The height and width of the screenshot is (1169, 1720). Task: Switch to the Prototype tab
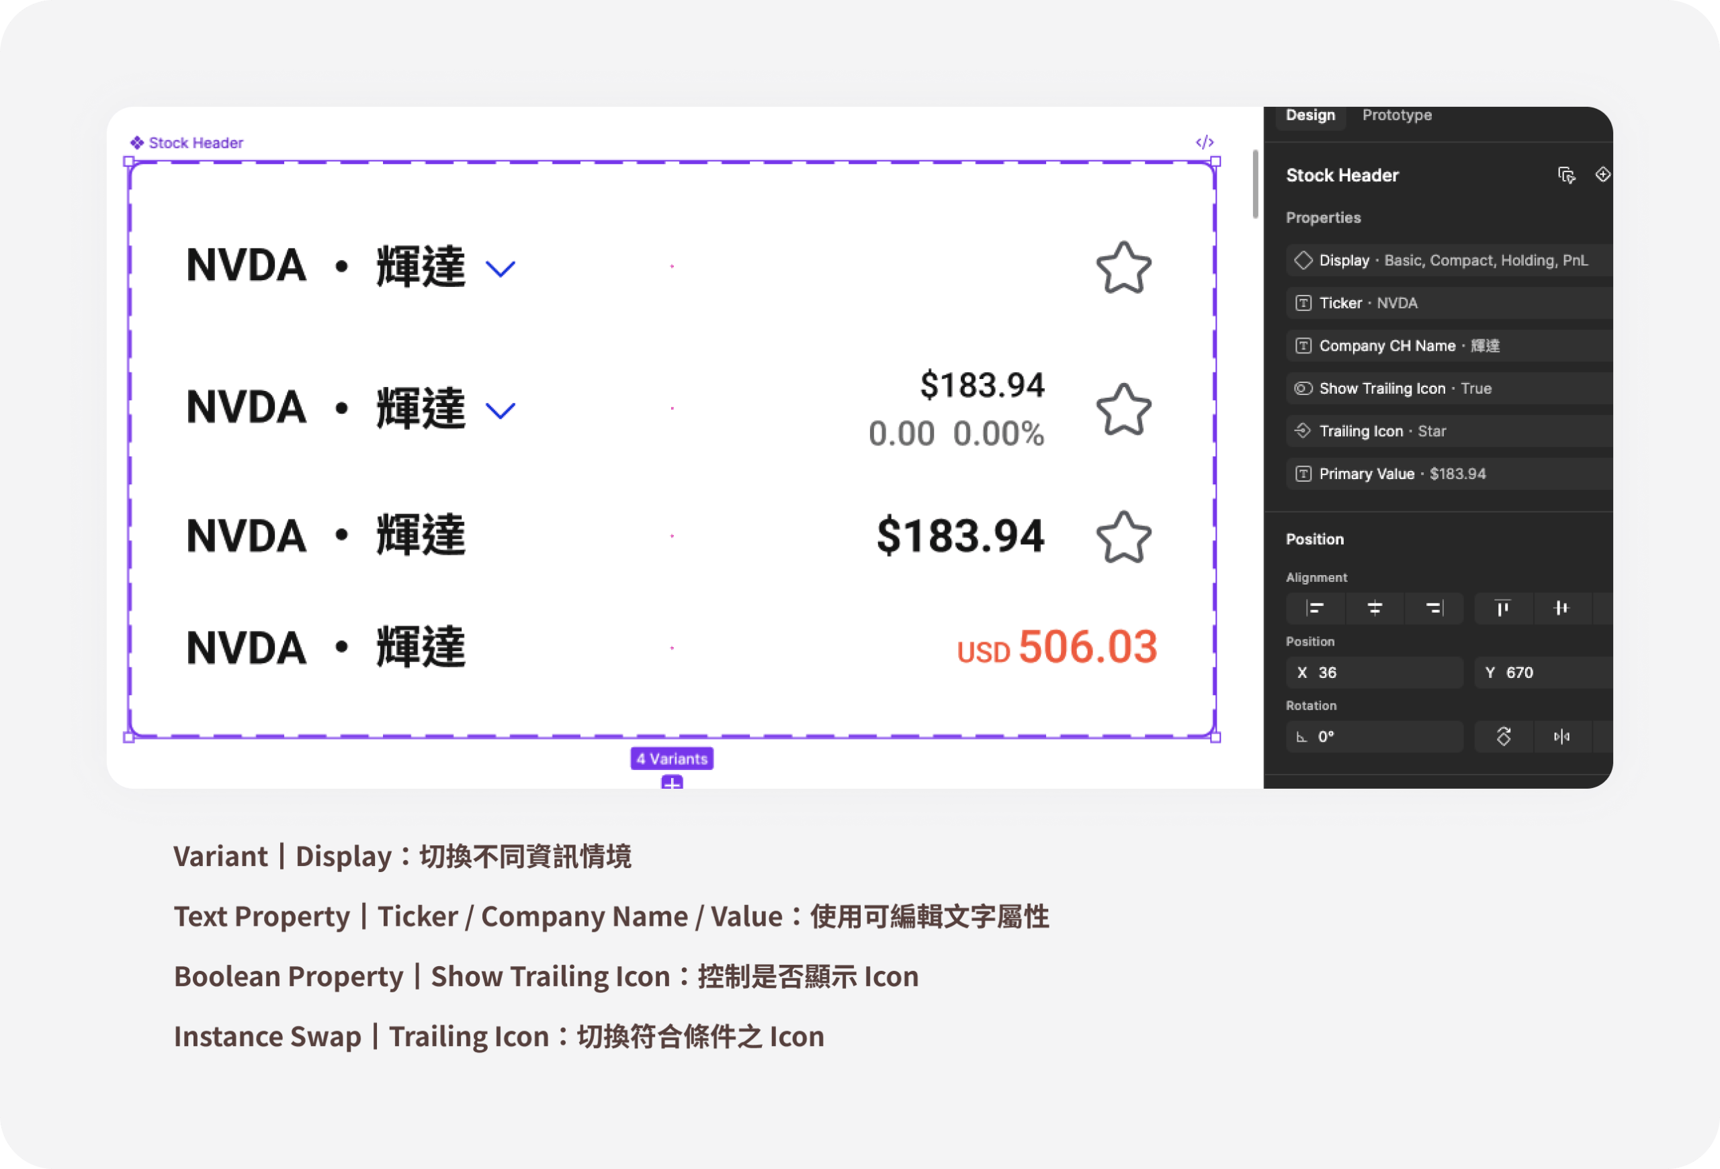(1397, 116)
